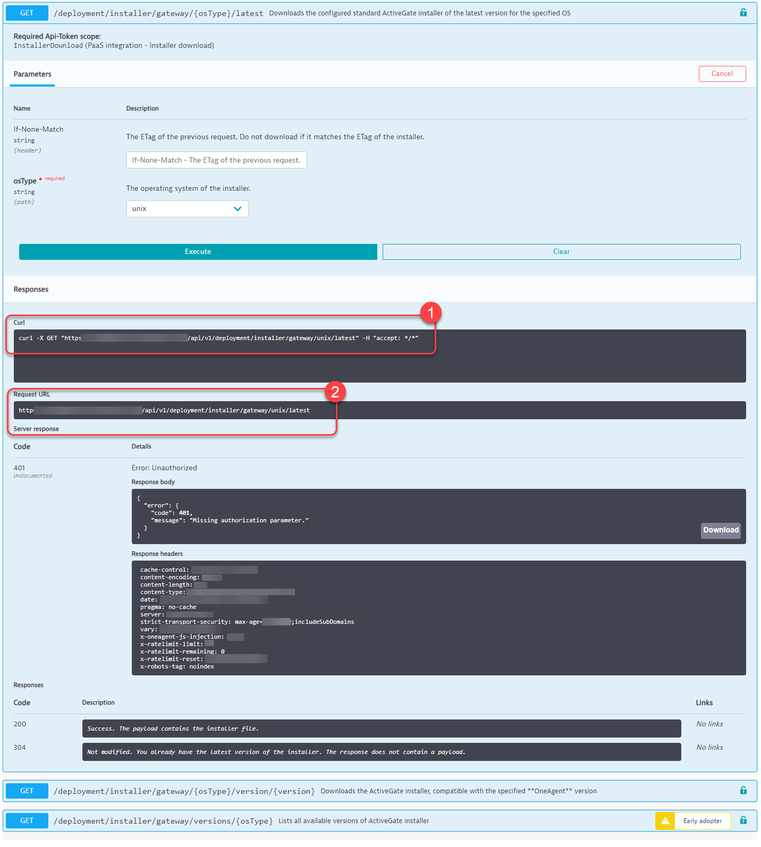Click the red Cancel button
Screen dimensions: 761x847
[x=722, y=74]
